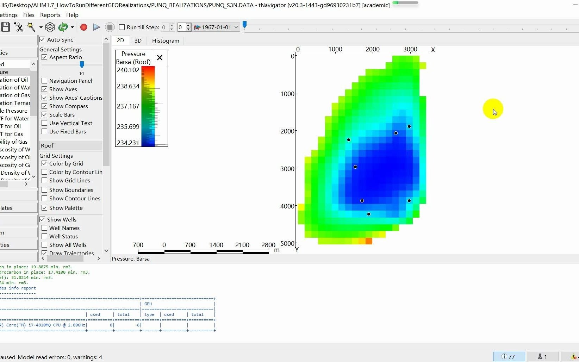The image size is (579, 362).
Task: Open the warnings counter showing 1
Action: (x=542, y=357)
